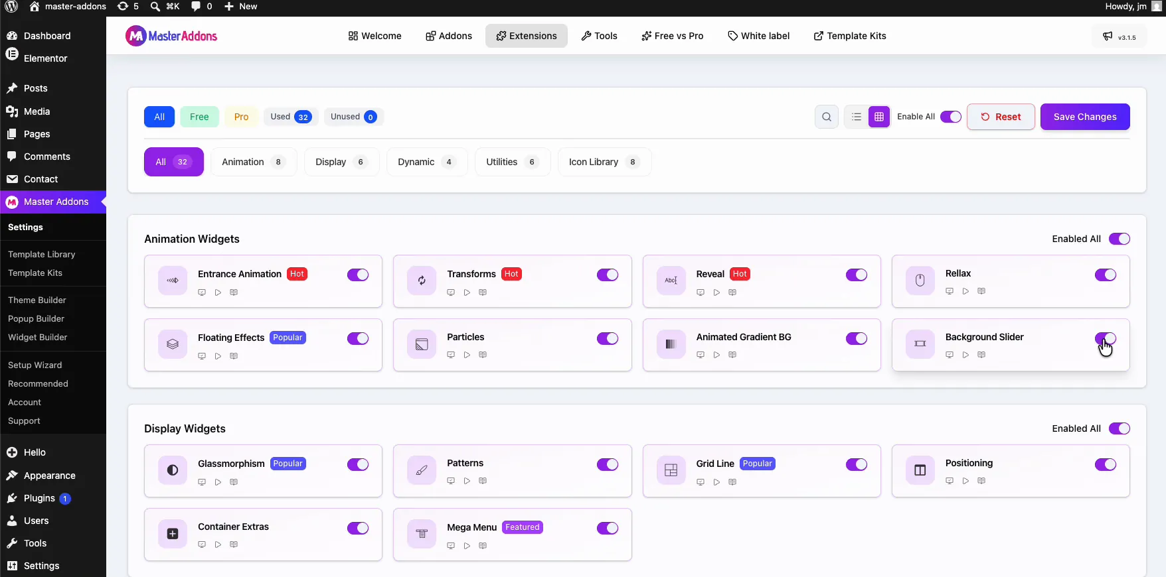This screenshot has height=577, width=1166.
Task: Play video tutorial icon for Container Extras
Action: point(218,545)
